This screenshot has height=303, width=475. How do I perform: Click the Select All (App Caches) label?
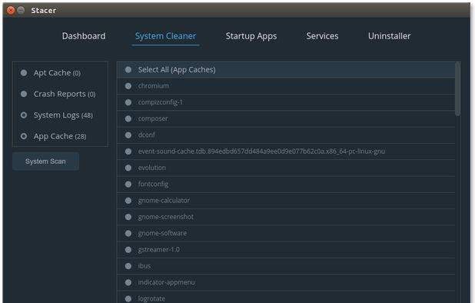click(x=177, y=70)
